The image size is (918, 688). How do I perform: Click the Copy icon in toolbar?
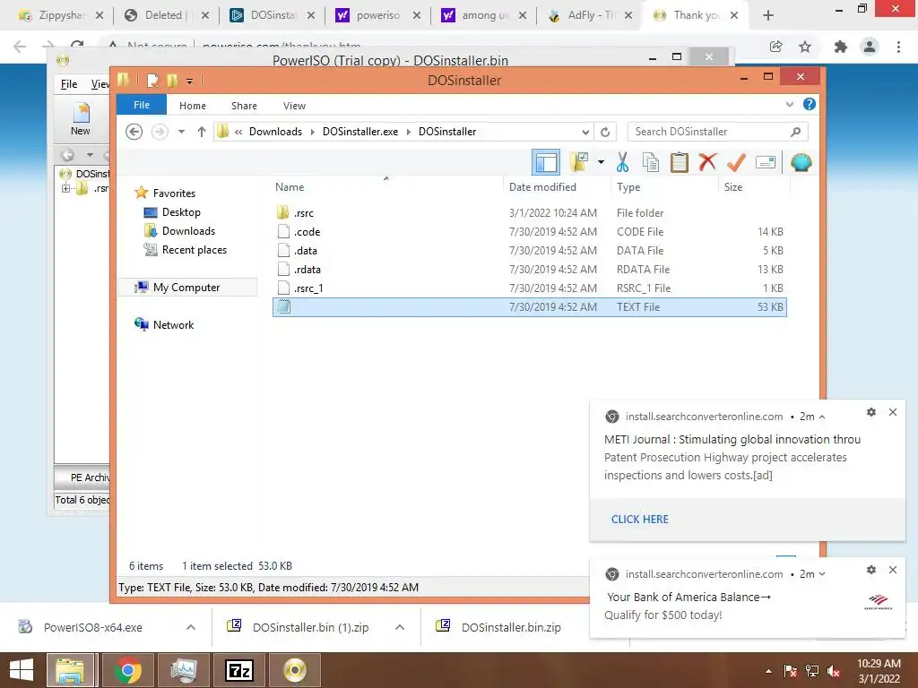click(651, 162)
